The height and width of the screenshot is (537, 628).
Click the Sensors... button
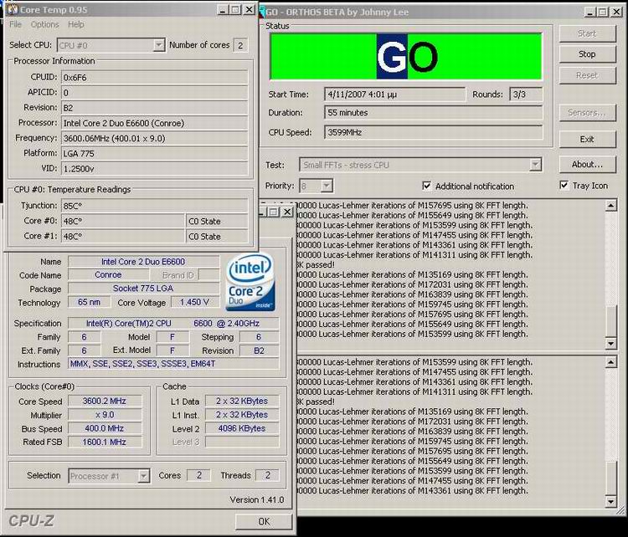pos(587,112)
